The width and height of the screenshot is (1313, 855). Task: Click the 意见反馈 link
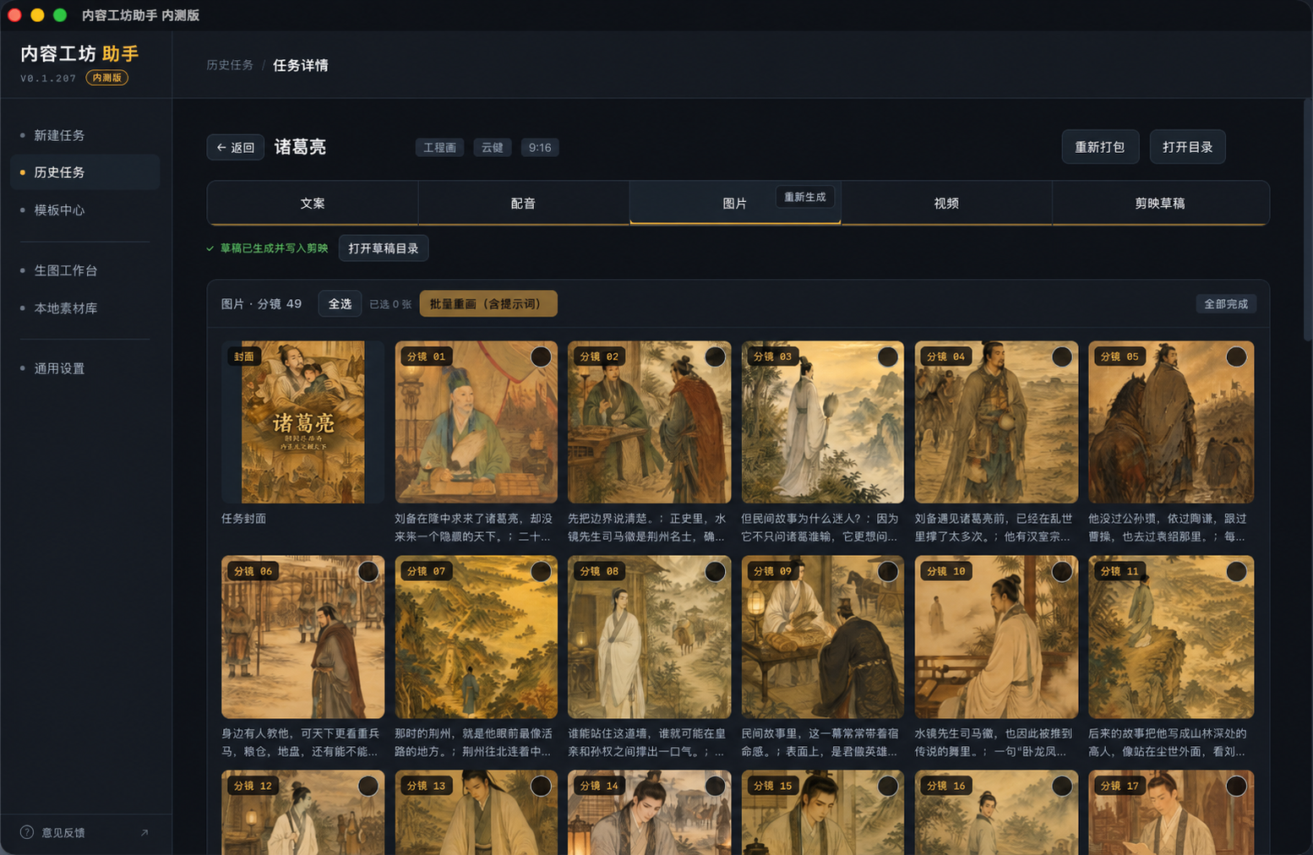pyautogui.click(x=63, y=832)
